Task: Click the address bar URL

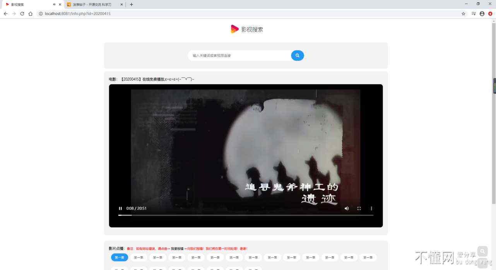Action: tap(77, 13)
